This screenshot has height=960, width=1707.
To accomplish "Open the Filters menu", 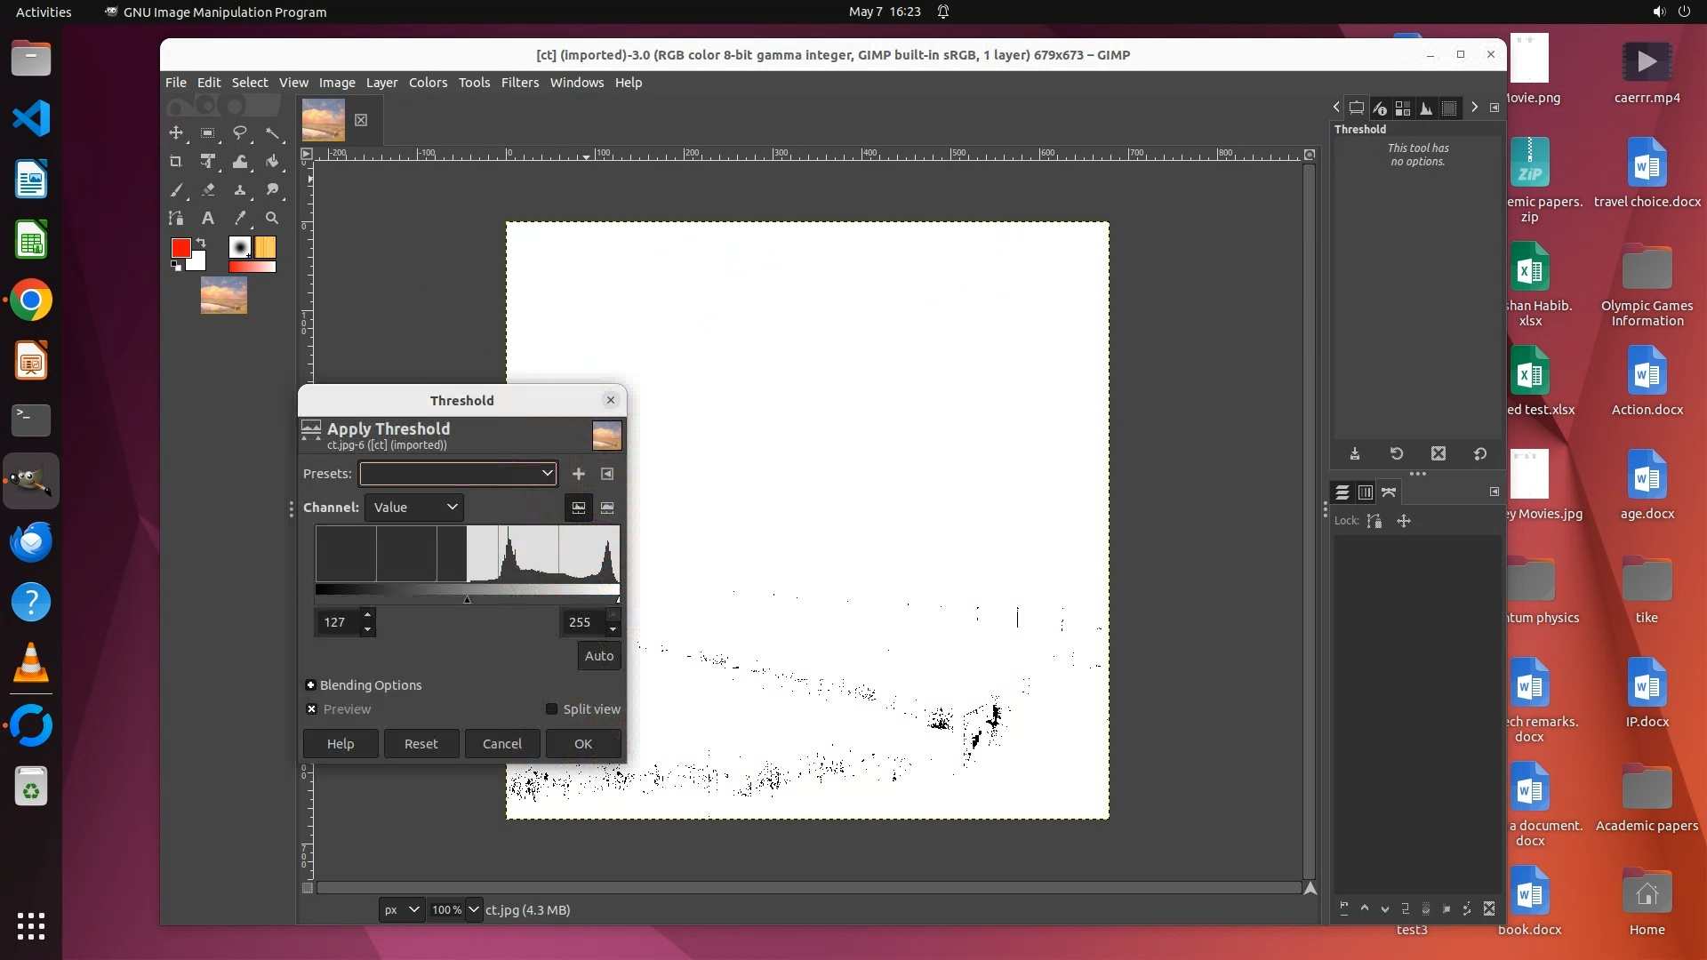I will coord(519,83).
